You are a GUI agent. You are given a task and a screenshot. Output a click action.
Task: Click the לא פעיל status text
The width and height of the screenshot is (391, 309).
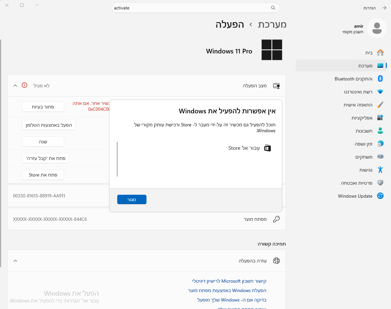pyautogui.click(x=42, y=86)
